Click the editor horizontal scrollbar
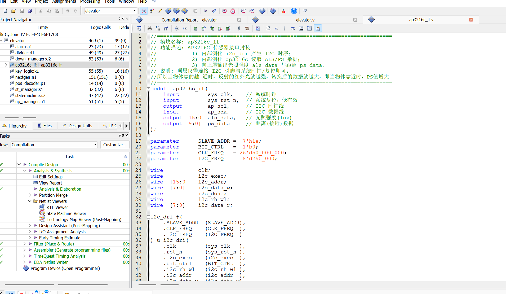506x294 pixels. 158,284
